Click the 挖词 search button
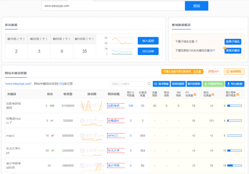The width and height of the screenshot is (249, 174). tap(196, 6)
